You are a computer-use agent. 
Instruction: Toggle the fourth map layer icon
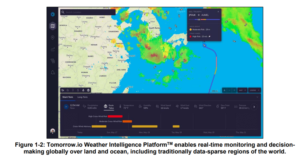(78, 90)
